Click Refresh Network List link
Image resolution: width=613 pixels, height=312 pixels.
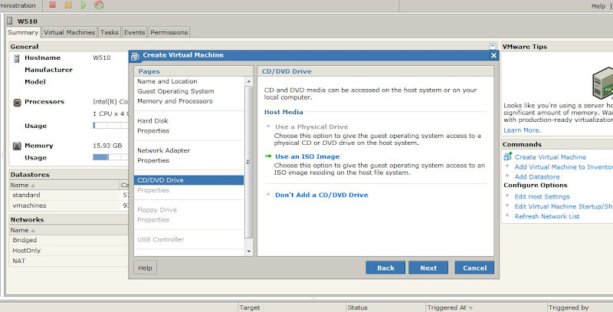tap(547, 216)
